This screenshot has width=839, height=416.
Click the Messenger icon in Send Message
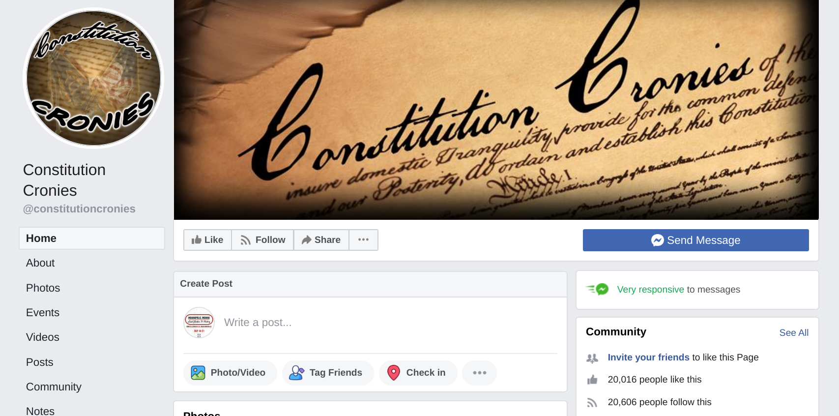pyautogui.click(x=657, y=240)
